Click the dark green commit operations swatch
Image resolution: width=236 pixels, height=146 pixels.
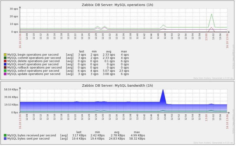pyautogui.click(x=5, y=58)
